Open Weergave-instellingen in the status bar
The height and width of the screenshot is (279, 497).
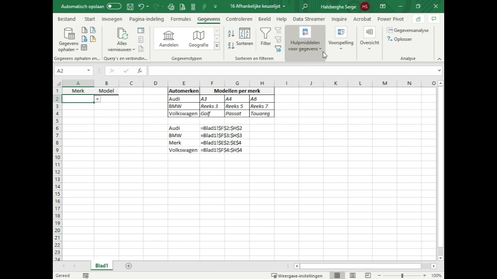pos(297,276)
